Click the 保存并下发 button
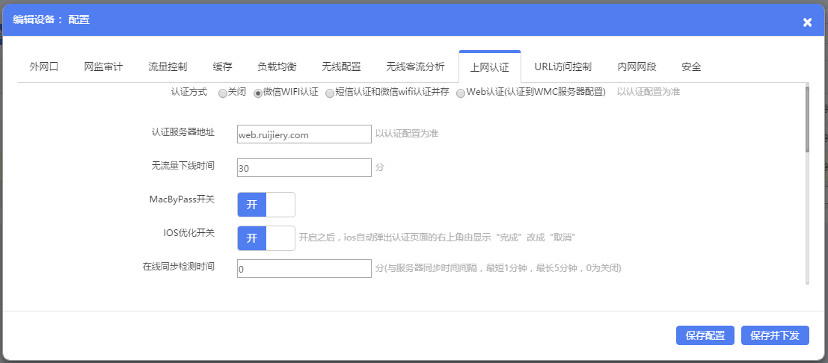This screenshot has height=363, width=828. tap(775, 335)
